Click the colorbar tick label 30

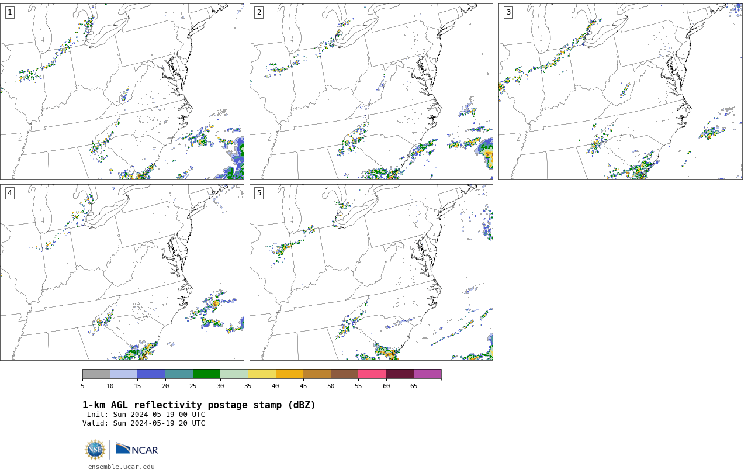[220, 386]
